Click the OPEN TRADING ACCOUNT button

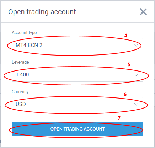[77, 129]
